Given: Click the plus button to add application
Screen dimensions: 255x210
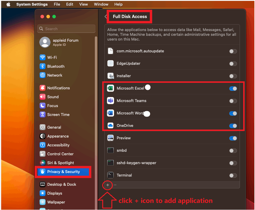Looking at the screenshot, I should (x=108, y=185).
